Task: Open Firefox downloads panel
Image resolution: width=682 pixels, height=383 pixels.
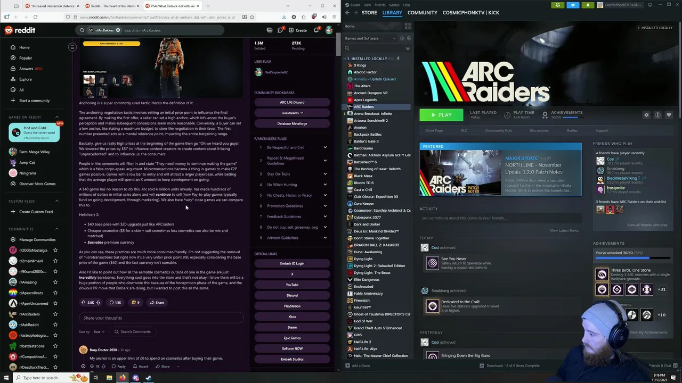Action: click(283, 17)
